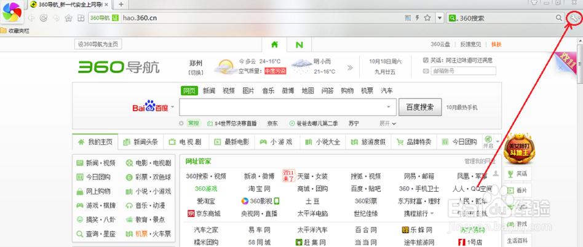Open the speed-dial grid icon

point(81,18)
